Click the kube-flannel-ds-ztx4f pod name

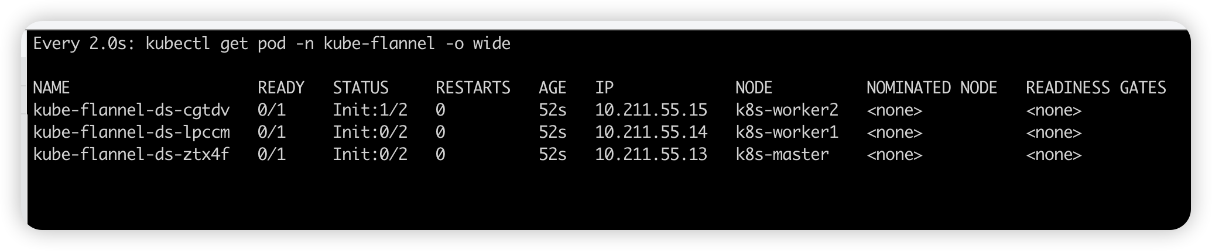click(x=131, y=155)
